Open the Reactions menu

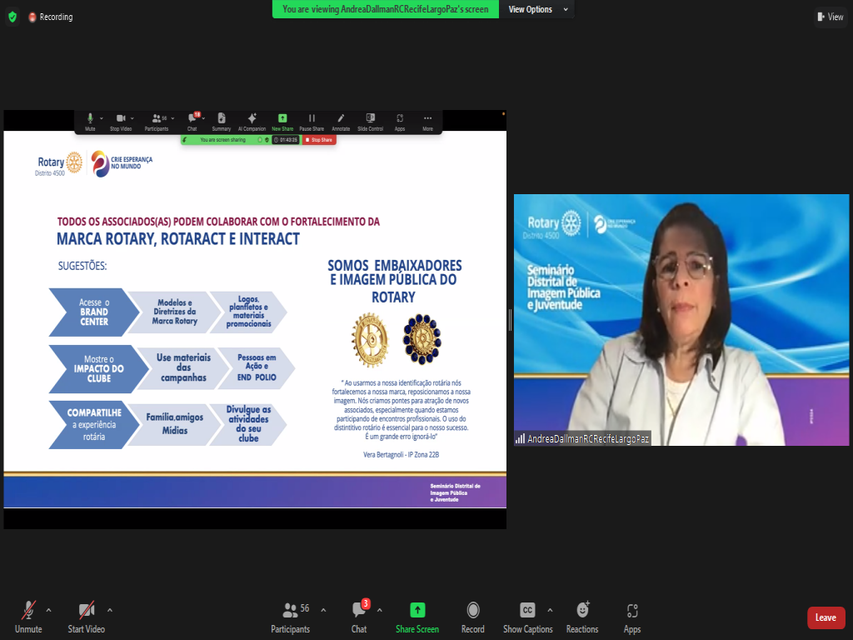(582, 616)
